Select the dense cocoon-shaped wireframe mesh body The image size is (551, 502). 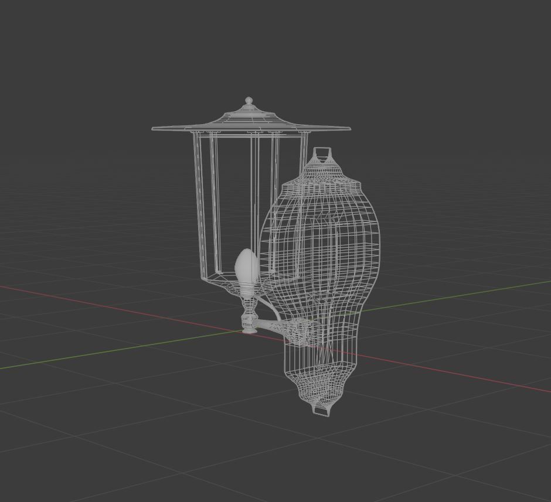coord(319,281)
